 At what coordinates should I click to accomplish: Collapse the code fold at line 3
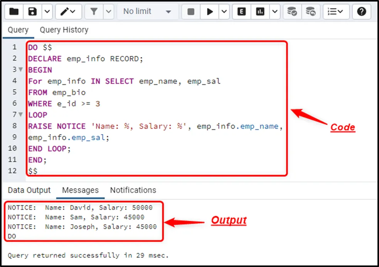point(21,70)
